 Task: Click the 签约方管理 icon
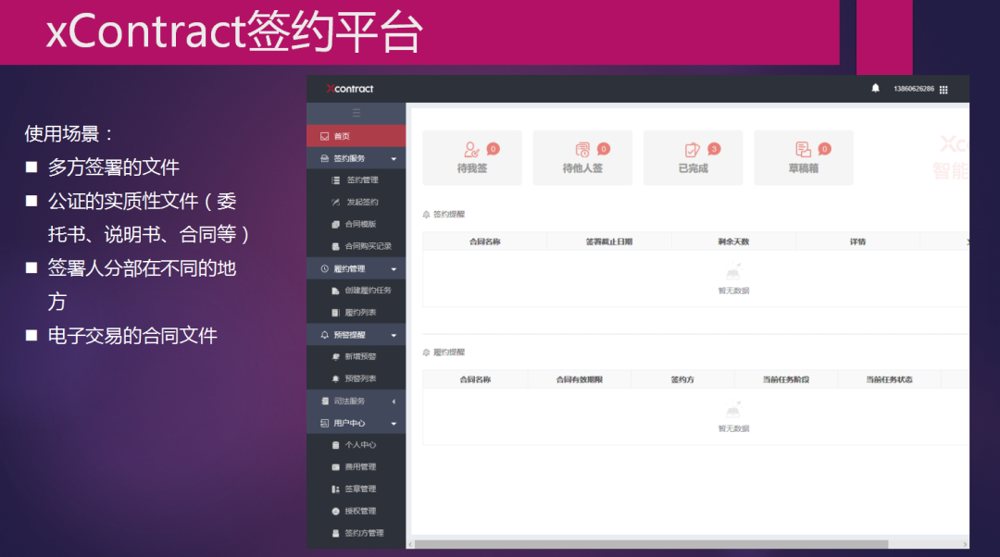(x=335, y=533)
